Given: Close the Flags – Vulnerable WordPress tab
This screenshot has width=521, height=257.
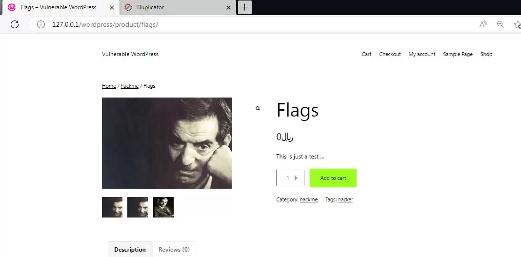Looking at the screenshot, I should pyautogui.click(x=111, y=7).
